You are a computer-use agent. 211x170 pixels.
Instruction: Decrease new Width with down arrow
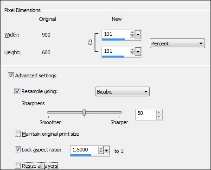point(132,36)
